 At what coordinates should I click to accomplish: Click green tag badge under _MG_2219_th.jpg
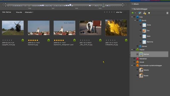[100, 40]
